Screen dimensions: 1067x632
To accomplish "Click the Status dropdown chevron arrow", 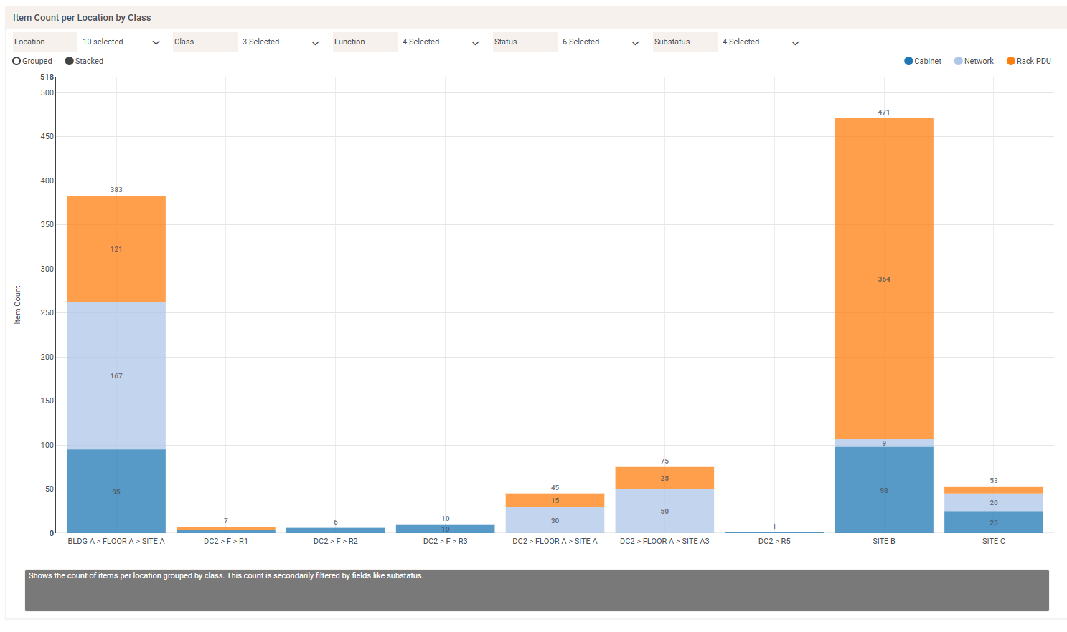I will 635,43.
